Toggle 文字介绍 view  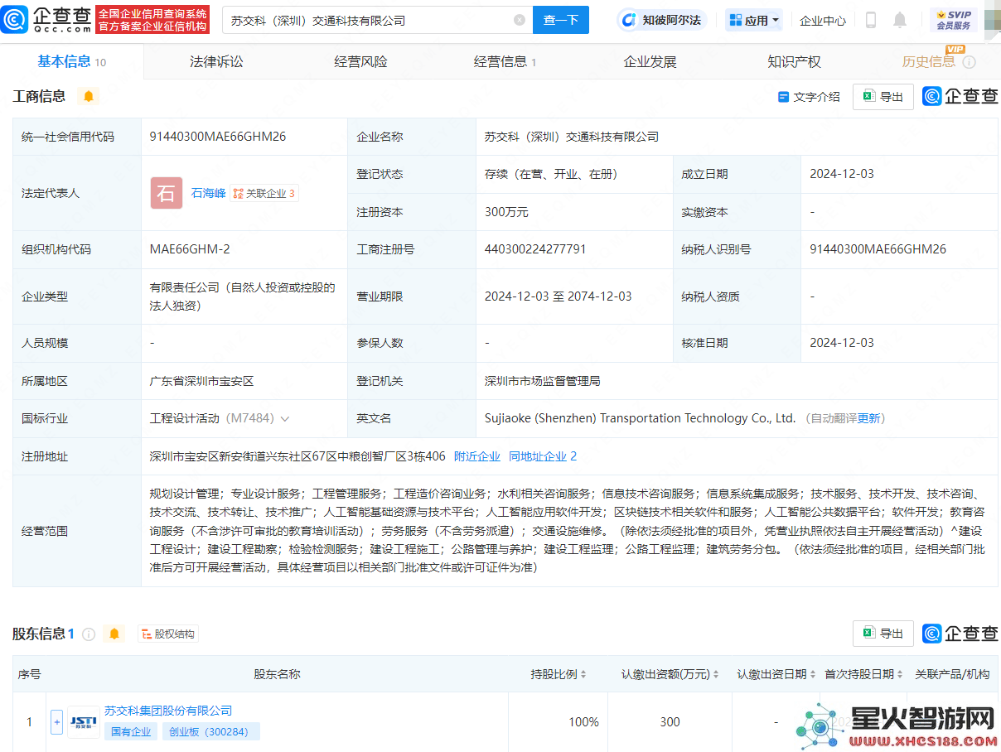808,97
